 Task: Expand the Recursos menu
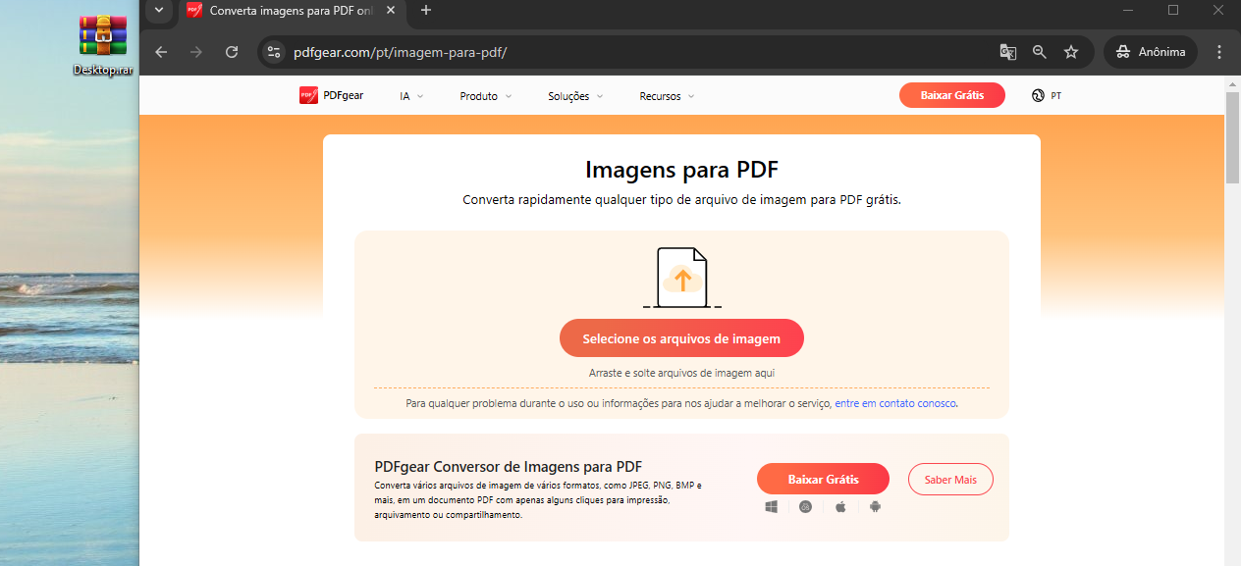(667, 96)
